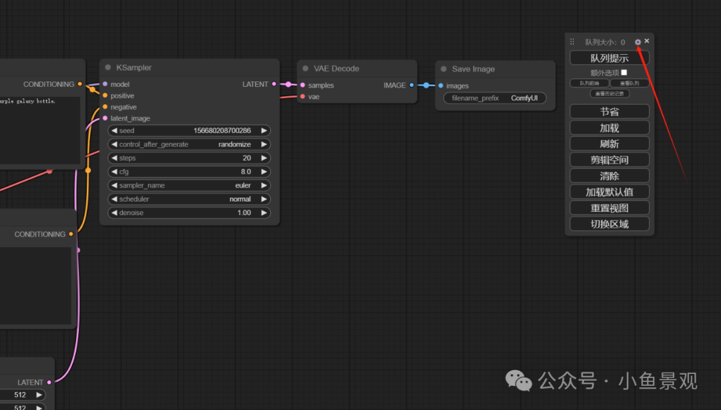This screenshot has width=721, height=410.
Task: Click the Save Image node title
Action: coord(473,69)
